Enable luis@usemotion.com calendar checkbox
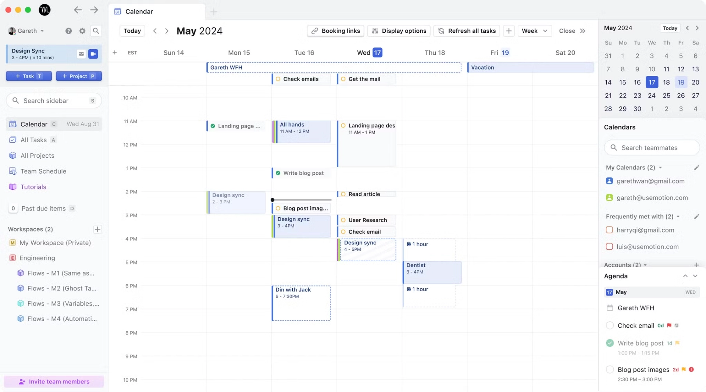Image resolution: width=706 pixels, height=392 pixels. pyautogui.click(x=609, y=247)
